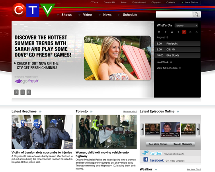Click the Canada AM link
Screen dimensions: 215x172
point(109,2)
